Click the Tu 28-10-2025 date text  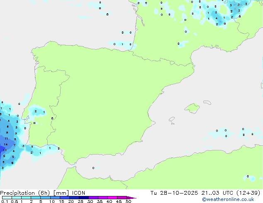point(174,193)
